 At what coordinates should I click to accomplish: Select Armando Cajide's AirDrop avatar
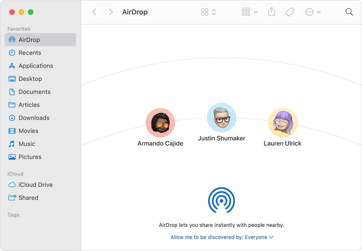(160, 123)
